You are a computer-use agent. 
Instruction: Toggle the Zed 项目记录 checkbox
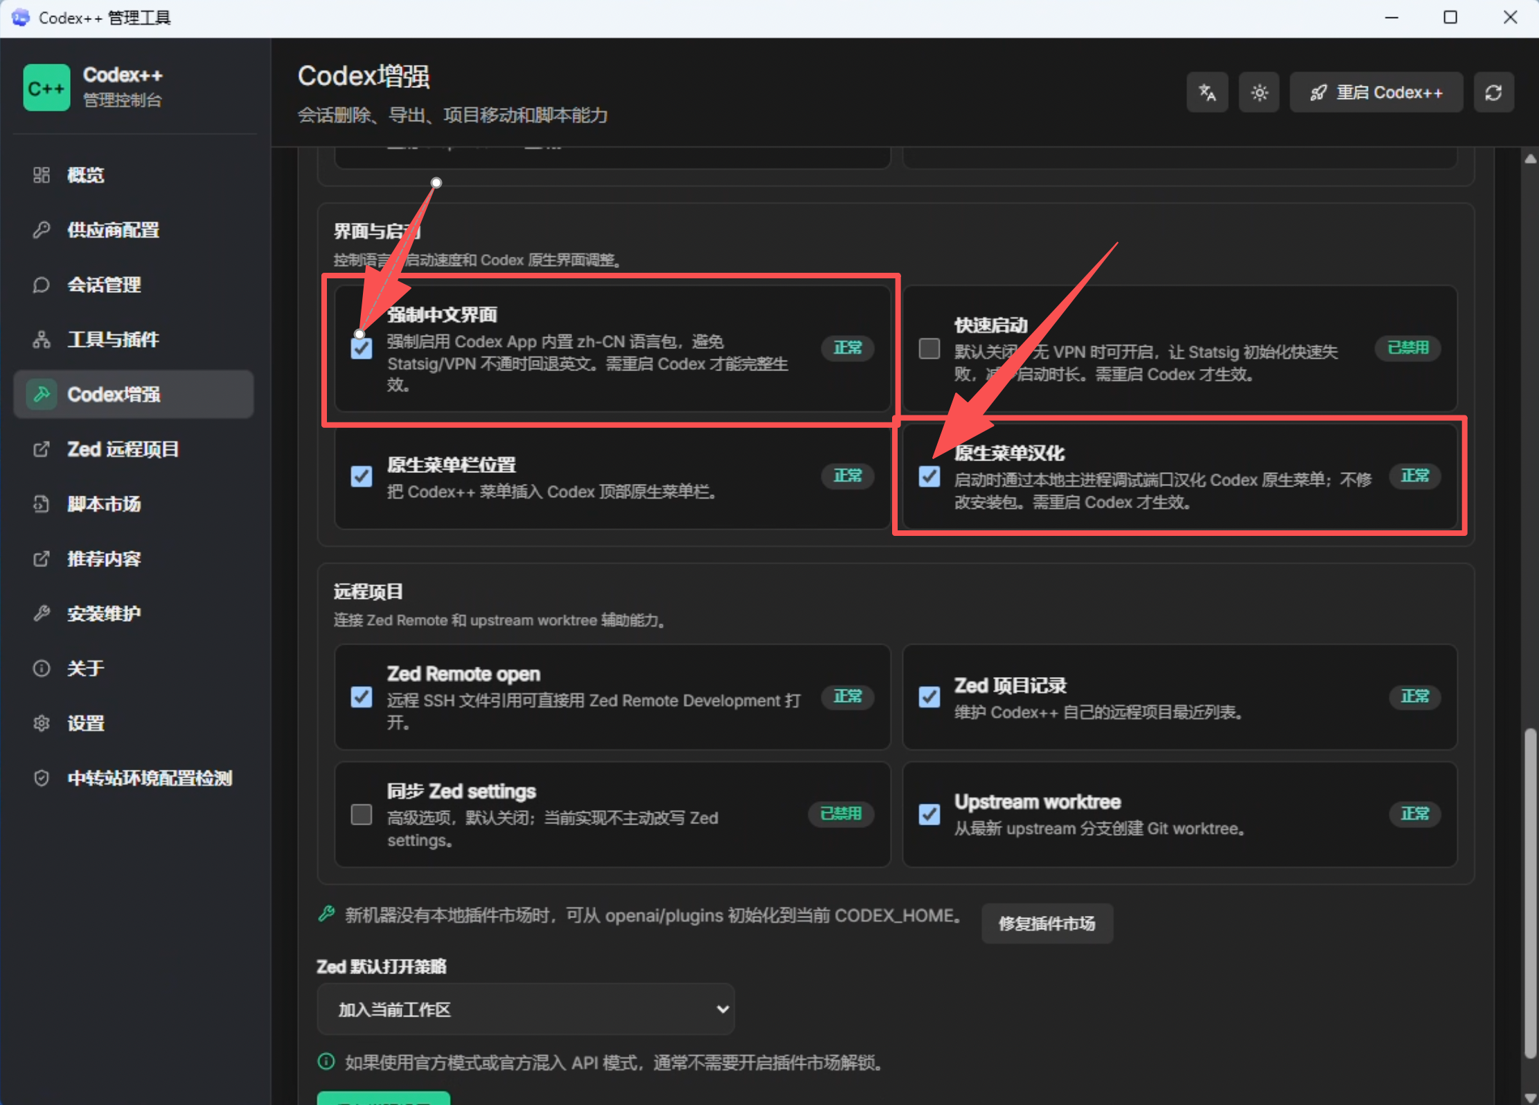point(929,697)
